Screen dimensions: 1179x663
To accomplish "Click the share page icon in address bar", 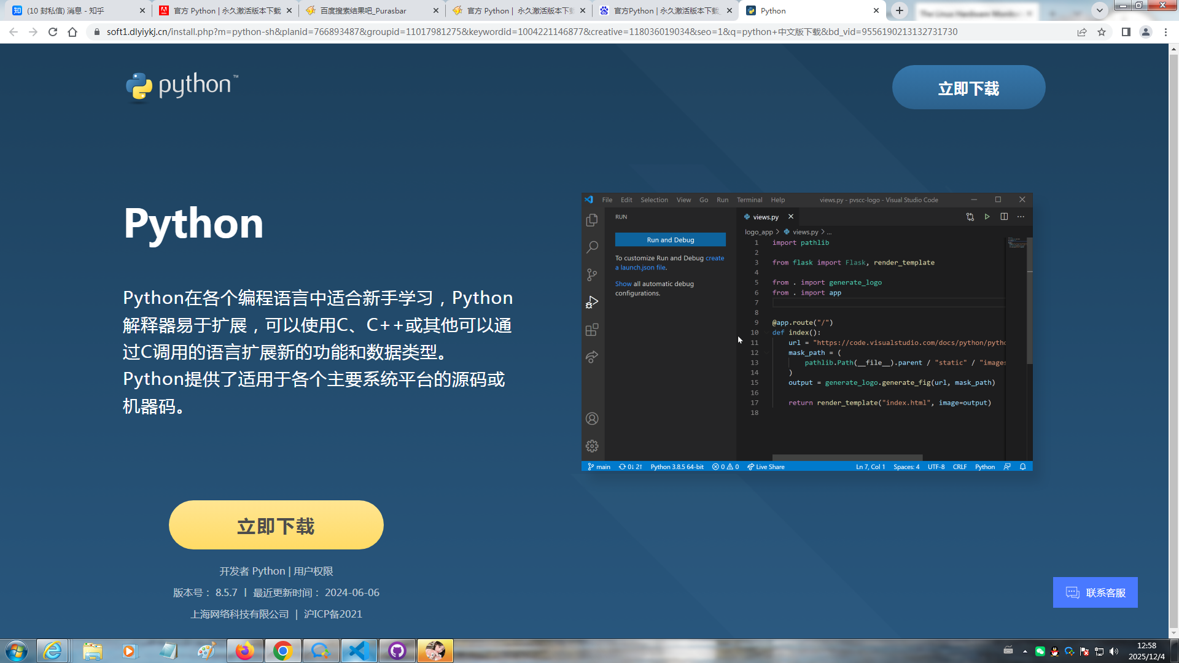I will pos(1082,32).
